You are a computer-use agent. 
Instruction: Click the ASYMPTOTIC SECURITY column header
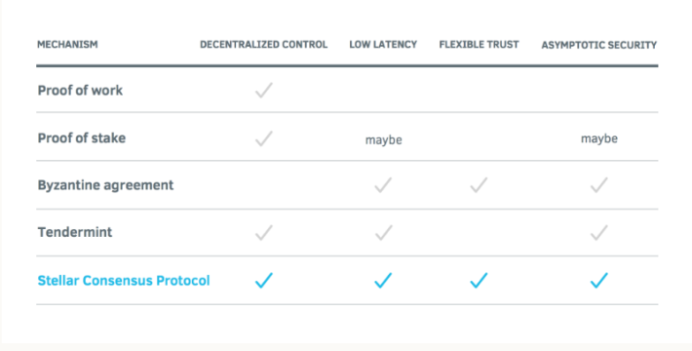click(598, 45)
